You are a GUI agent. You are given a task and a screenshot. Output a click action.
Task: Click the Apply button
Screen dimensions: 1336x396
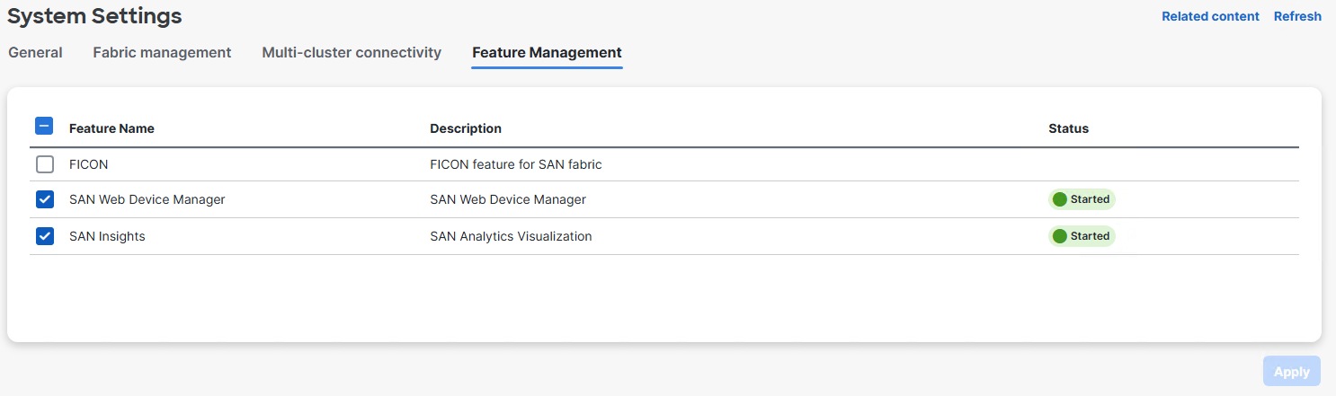coord(1291,372)
